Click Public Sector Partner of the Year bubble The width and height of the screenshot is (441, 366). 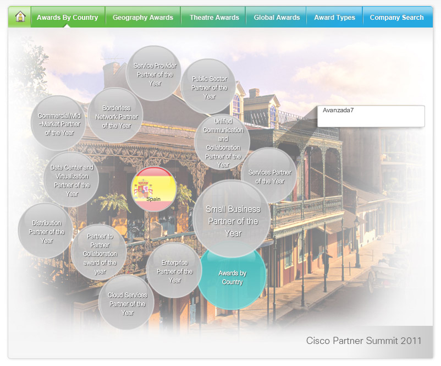click(x=209, y=87)
